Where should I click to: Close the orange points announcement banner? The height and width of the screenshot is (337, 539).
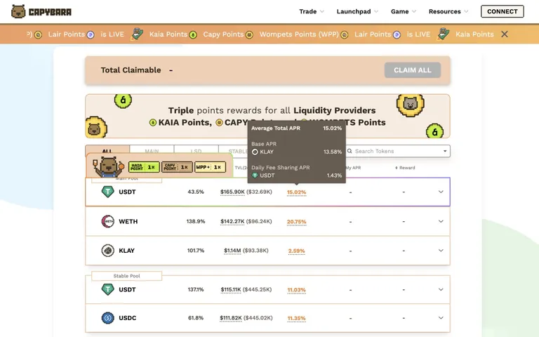(x=505, y=34)
